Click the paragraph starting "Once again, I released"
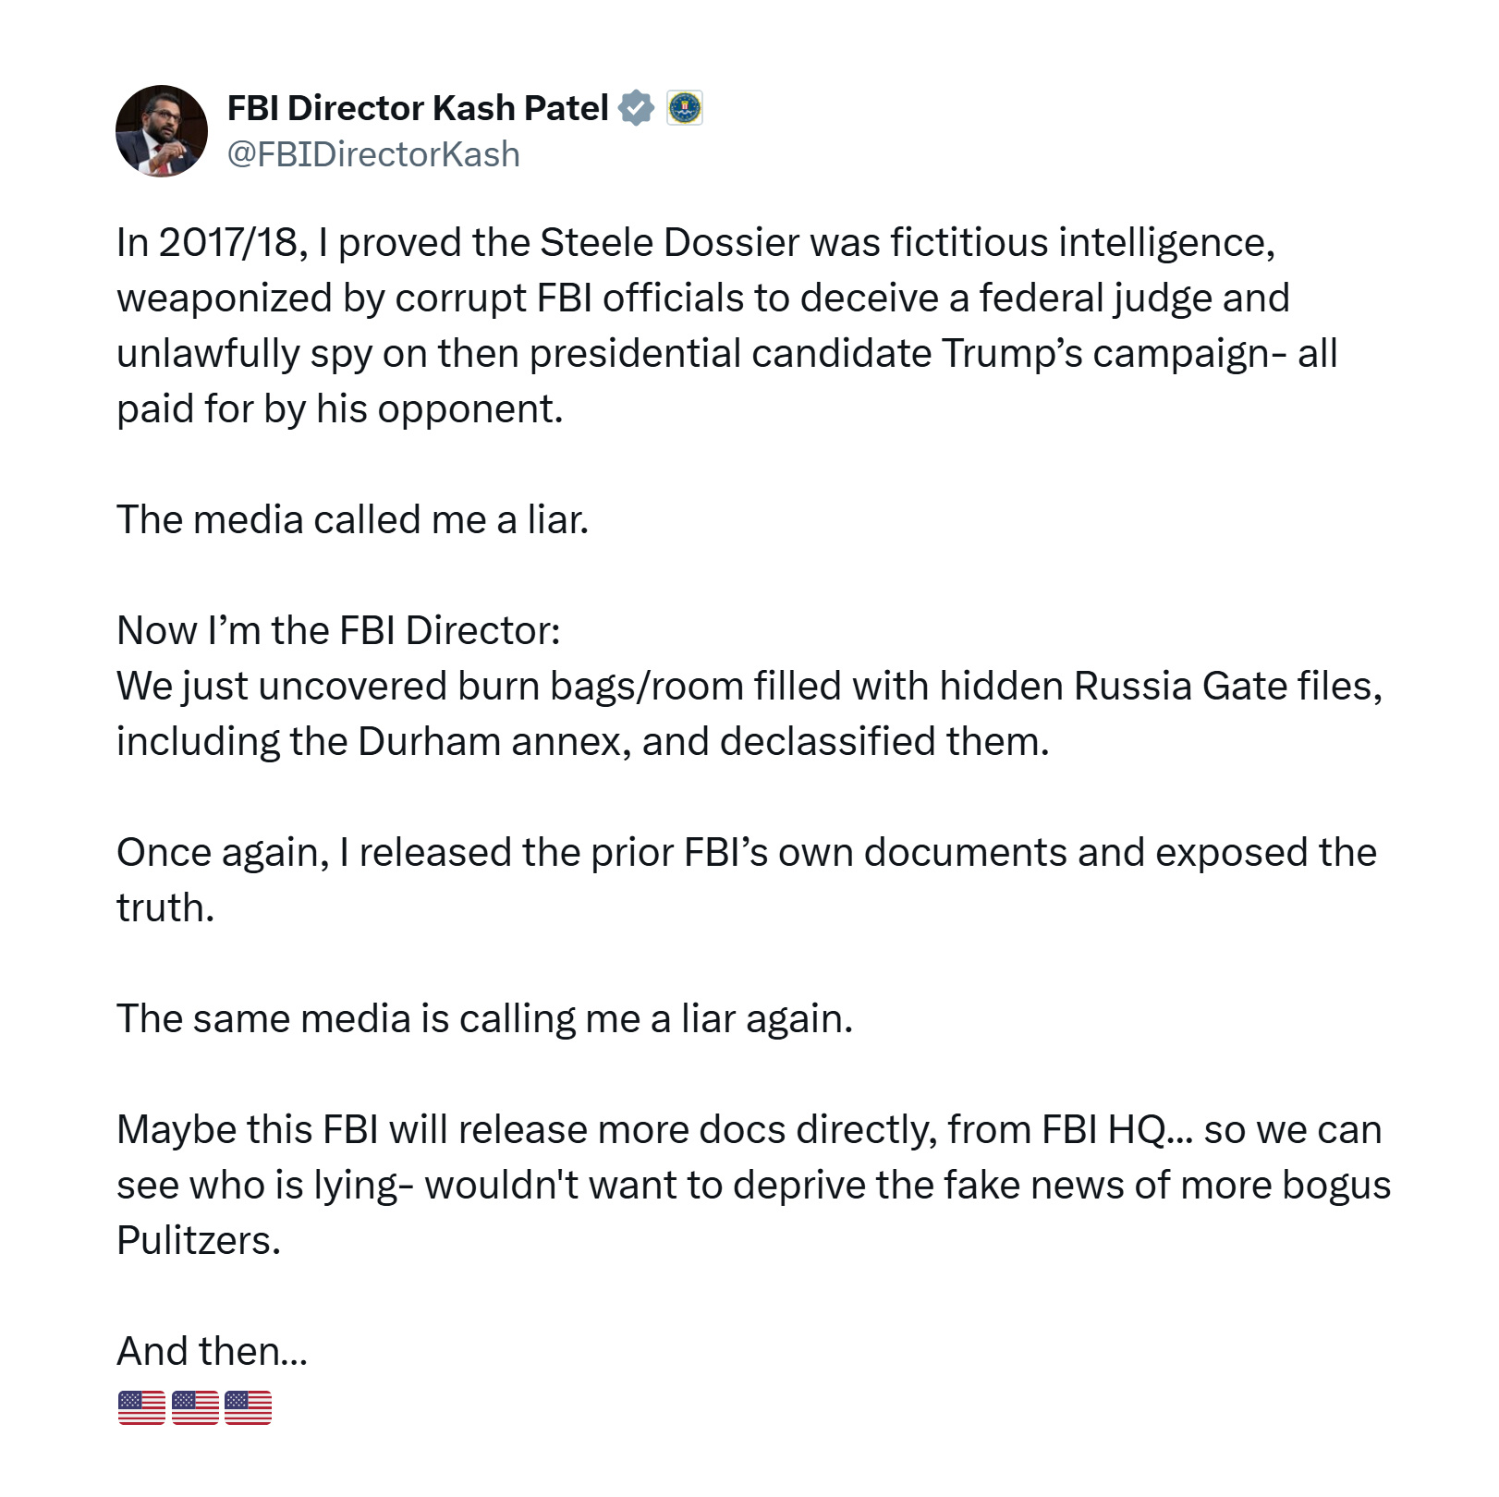Image resolution: width=1499 pixels, height=1497 pixels. [747, 880]
